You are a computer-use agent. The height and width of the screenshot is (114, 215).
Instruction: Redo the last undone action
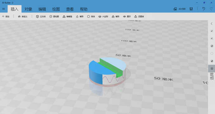[211, 9]
